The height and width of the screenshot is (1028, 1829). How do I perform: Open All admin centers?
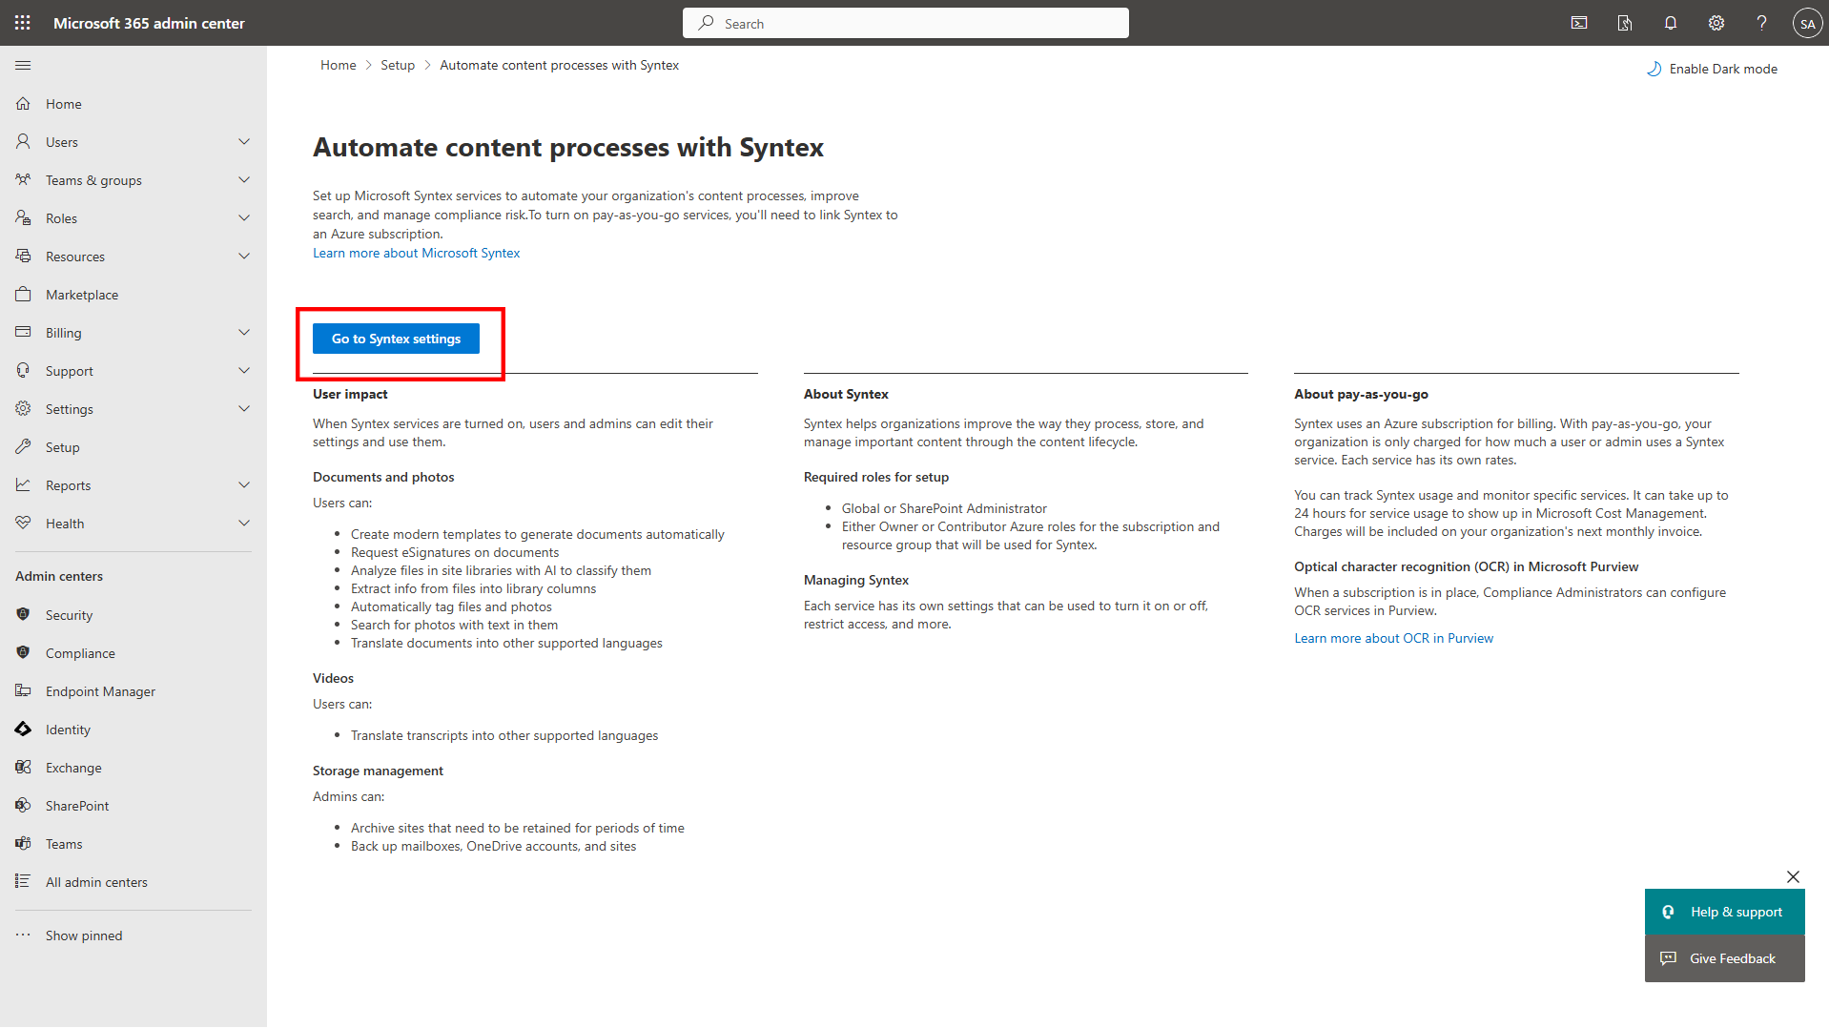tap(134, 882)
